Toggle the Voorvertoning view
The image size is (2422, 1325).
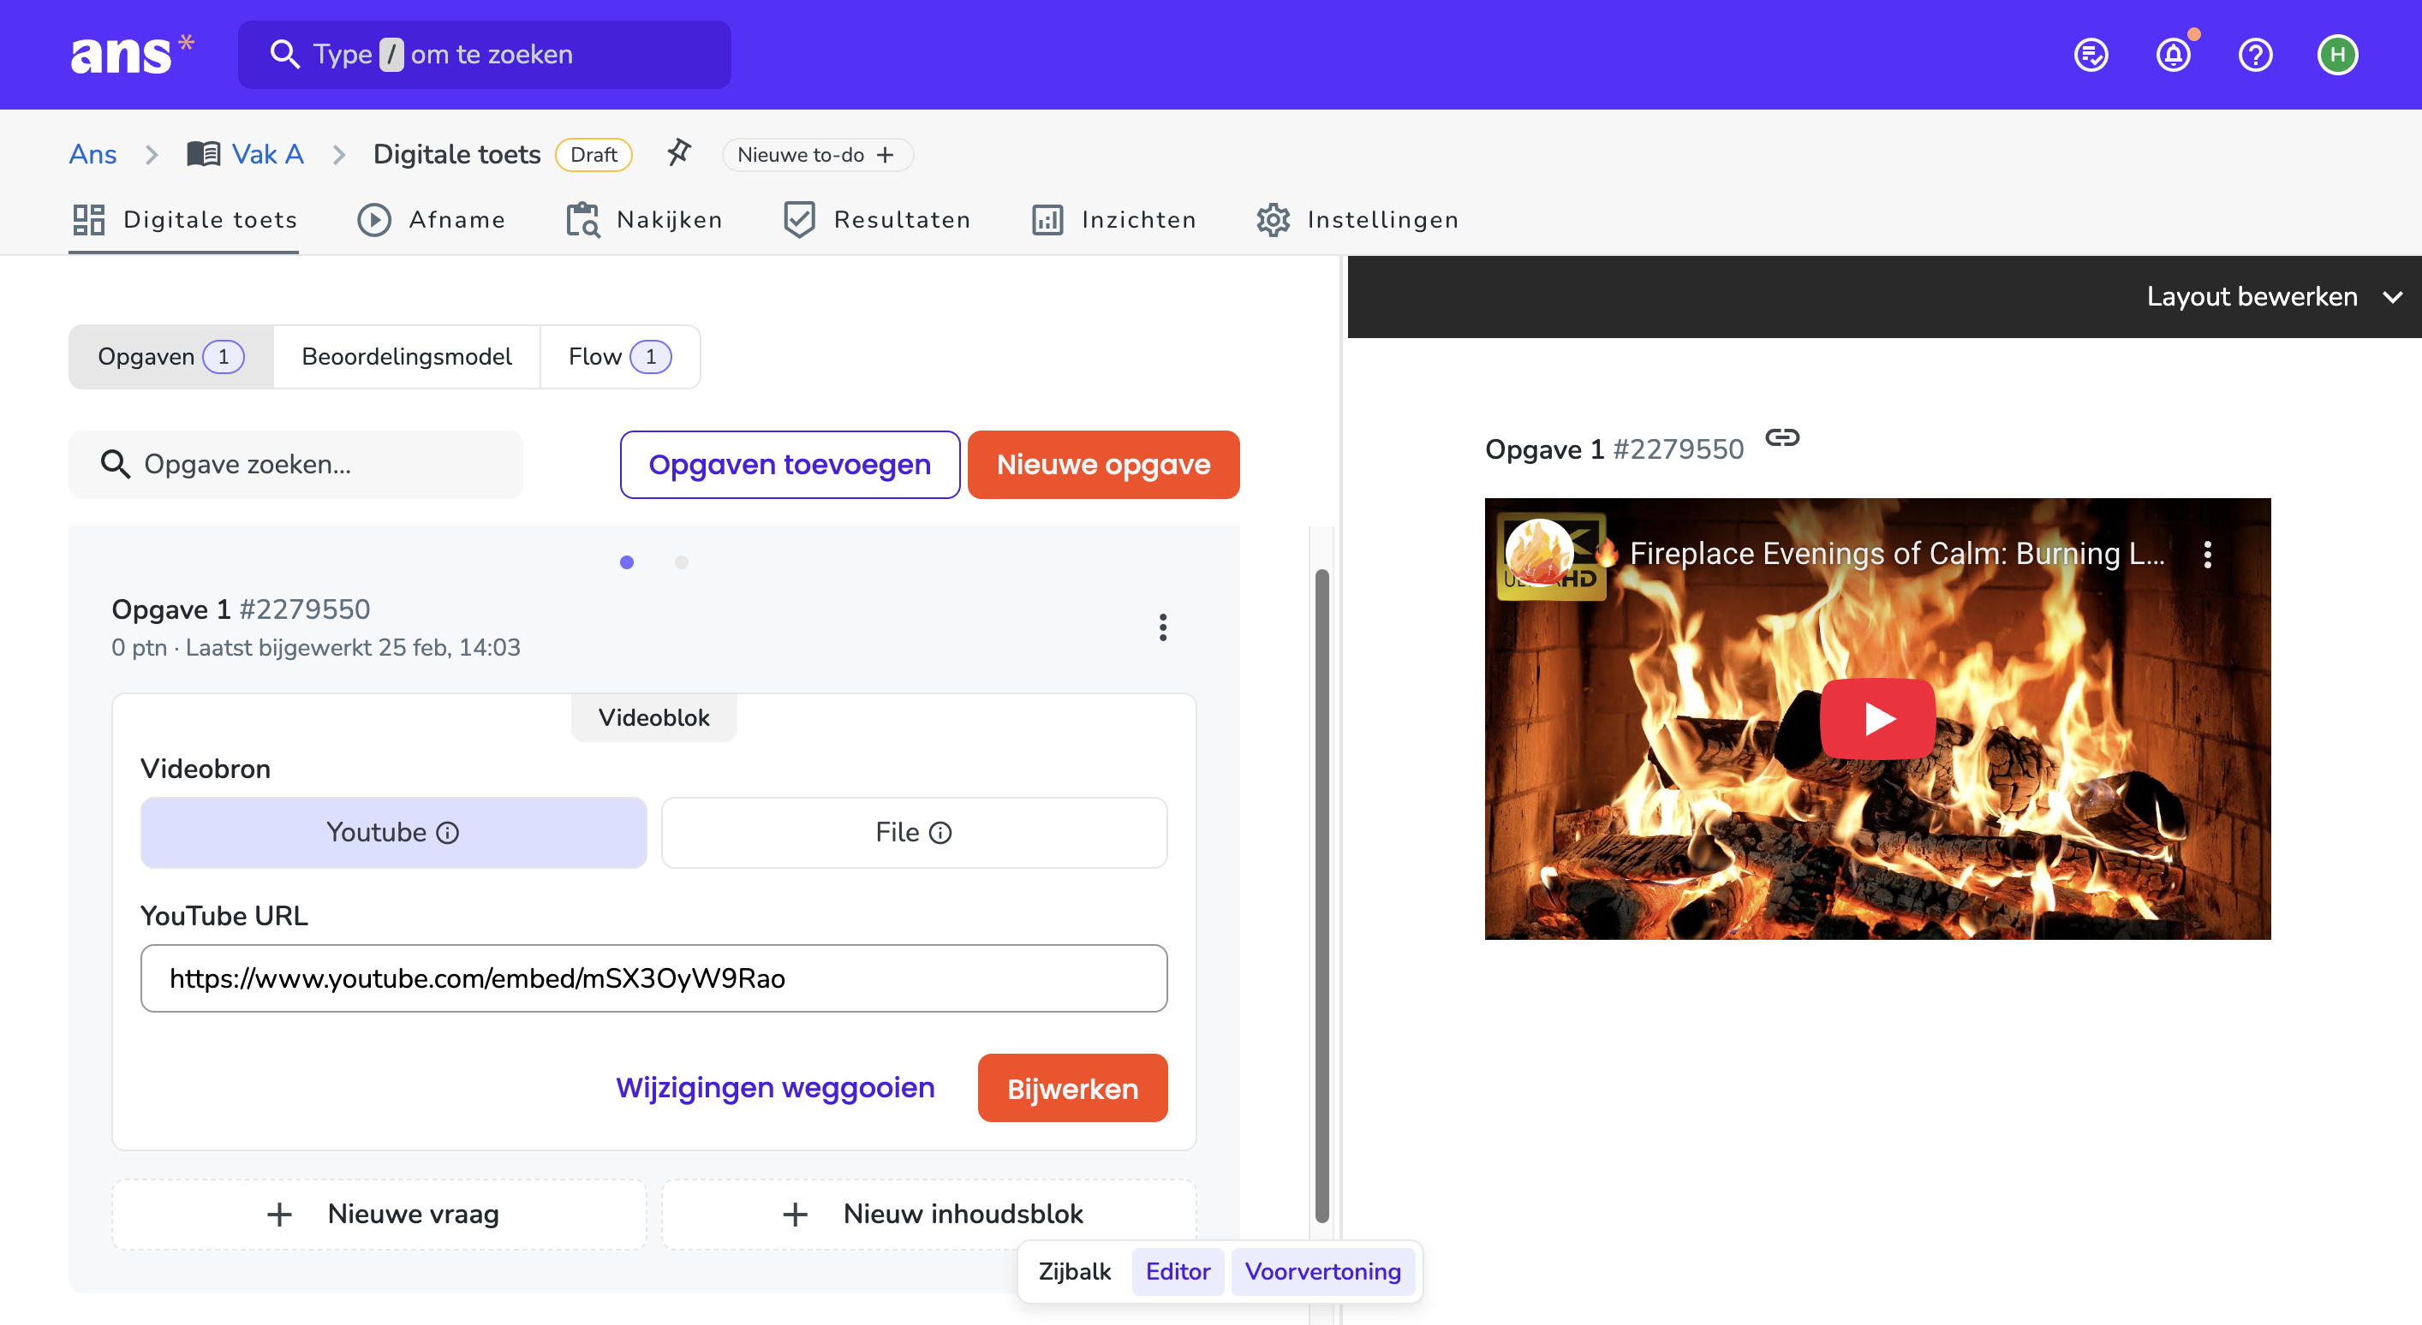(x=1322, y=1271)
